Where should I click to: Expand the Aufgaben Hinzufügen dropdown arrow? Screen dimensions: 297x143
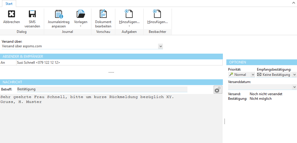tap(129, 26)
